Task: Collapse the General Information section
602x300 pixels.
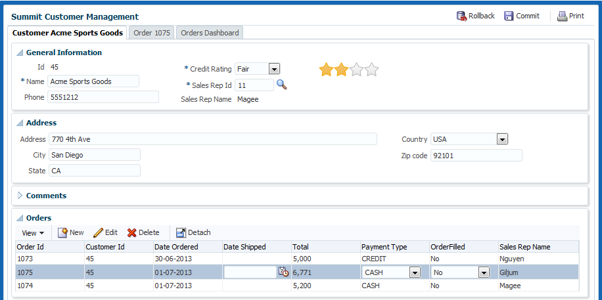Action: click(x=20, y=53)
